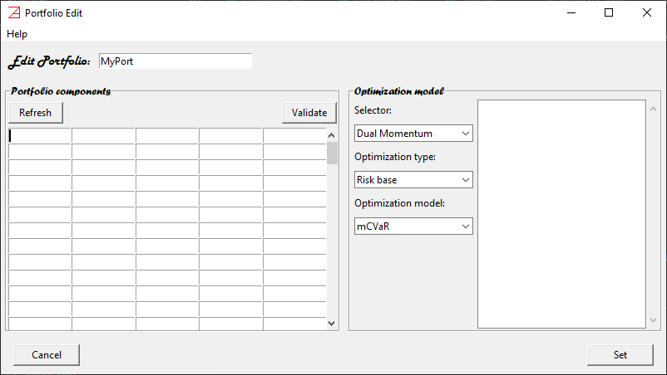Click the large empty text box in Optimization model
The width and height of the screenshot is (667, 375).
(561, 214)
